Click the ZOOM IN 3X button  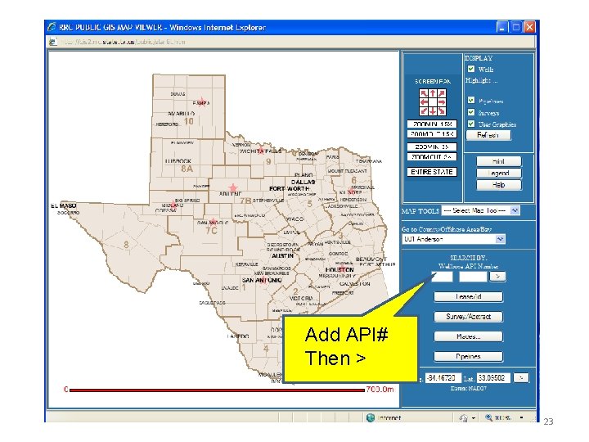[x=432, y=147]
